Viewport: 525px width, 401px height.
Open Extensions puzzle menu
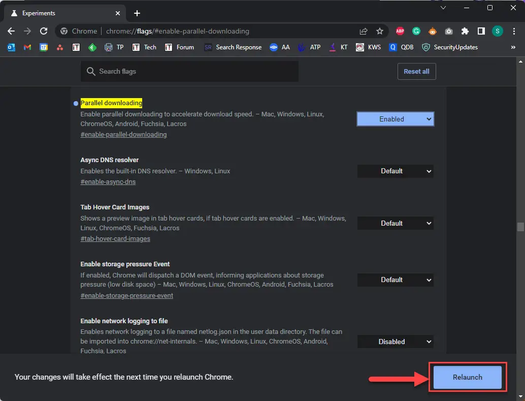click(x=465, y=31)
